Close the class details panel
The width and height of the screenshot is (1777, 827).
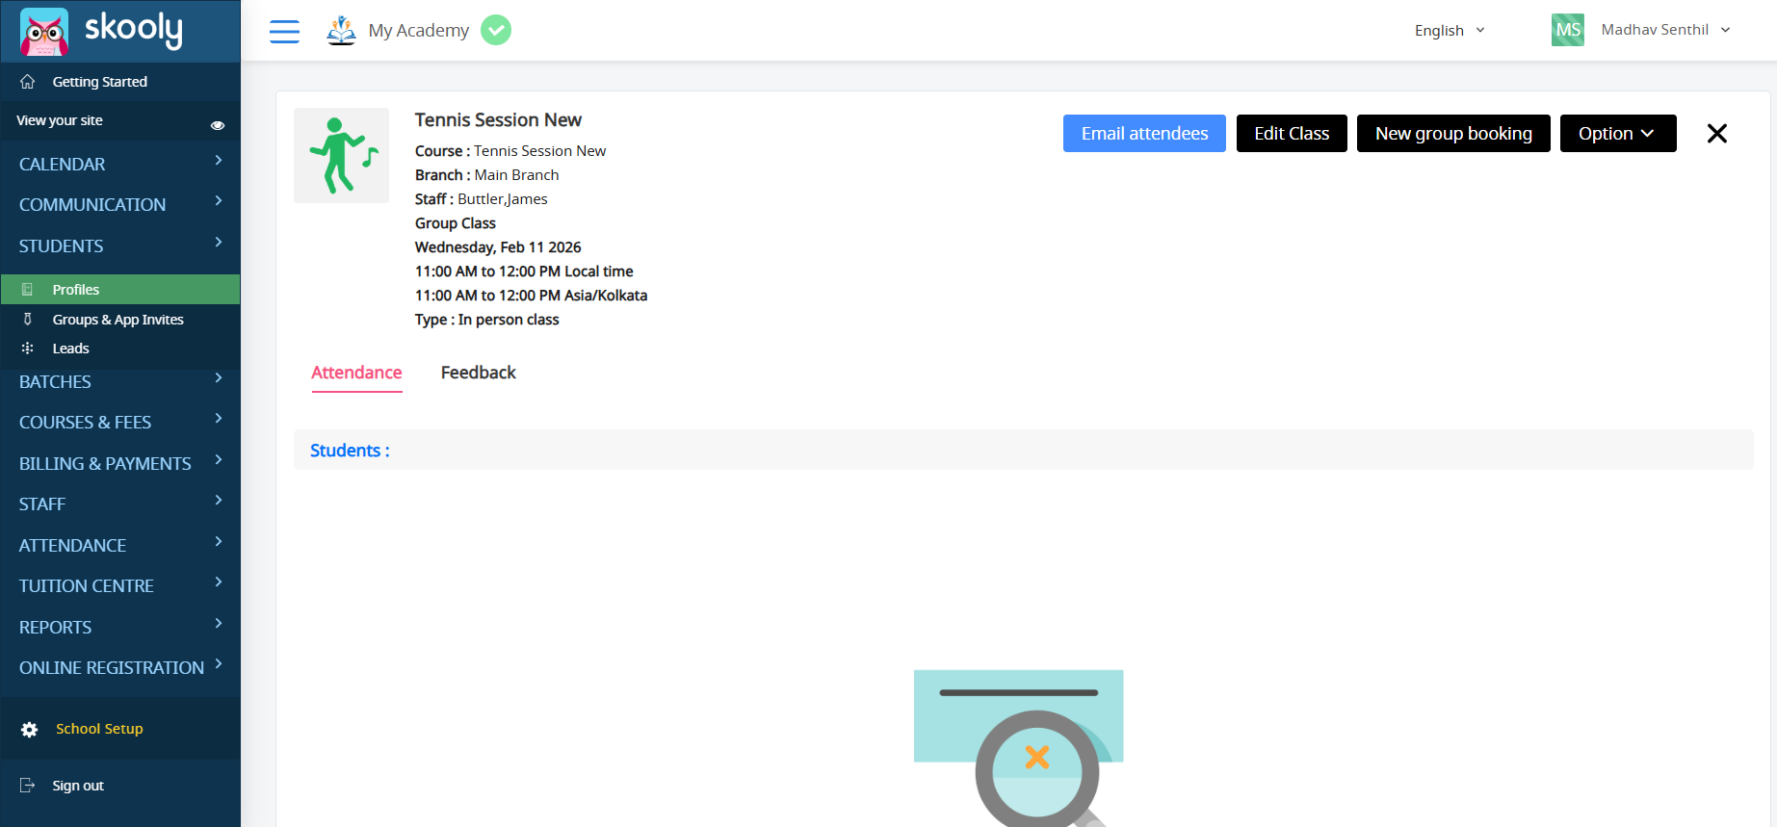pyautogui.click(x=1716, y=134)
